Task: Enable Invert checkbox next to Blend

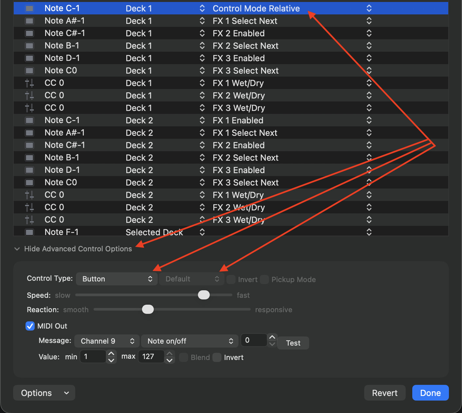Action: click(x=217, y=357)
